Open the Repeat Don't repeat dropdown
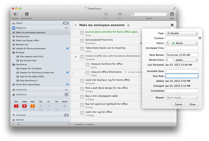Screen dimensions: 209x141 182,97
